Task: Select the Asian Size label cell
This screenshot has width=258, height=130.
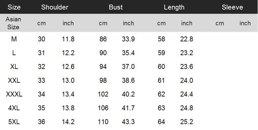Action: click(x=13, y=23)
